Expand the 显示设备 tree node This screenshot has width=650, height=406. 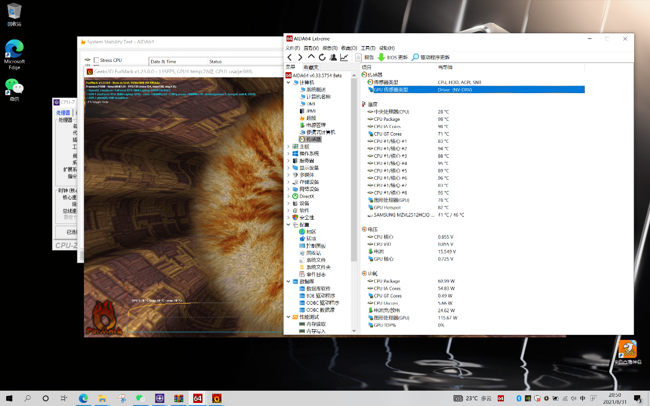point(288,168)
